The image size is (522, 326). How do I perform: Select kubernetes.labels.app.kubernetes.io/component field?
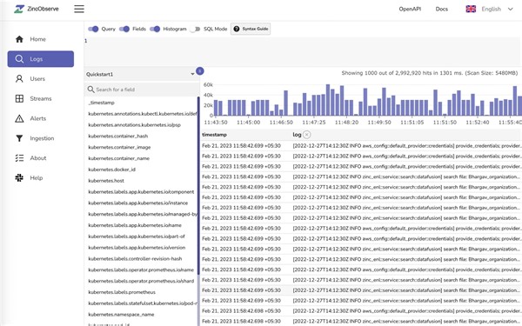coord(141,192)
